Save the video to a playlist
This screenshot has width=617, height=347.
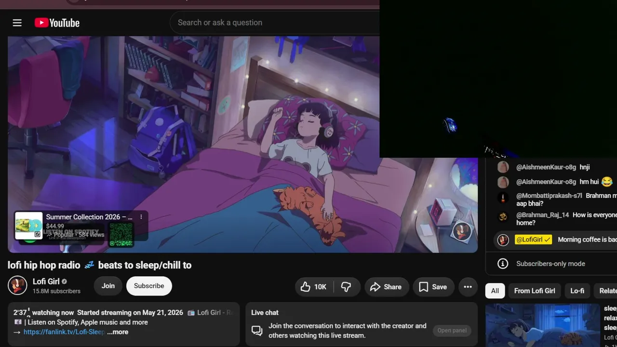point(433,287)
